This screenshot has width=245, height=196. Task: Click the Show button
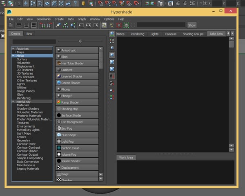point(192,25)
